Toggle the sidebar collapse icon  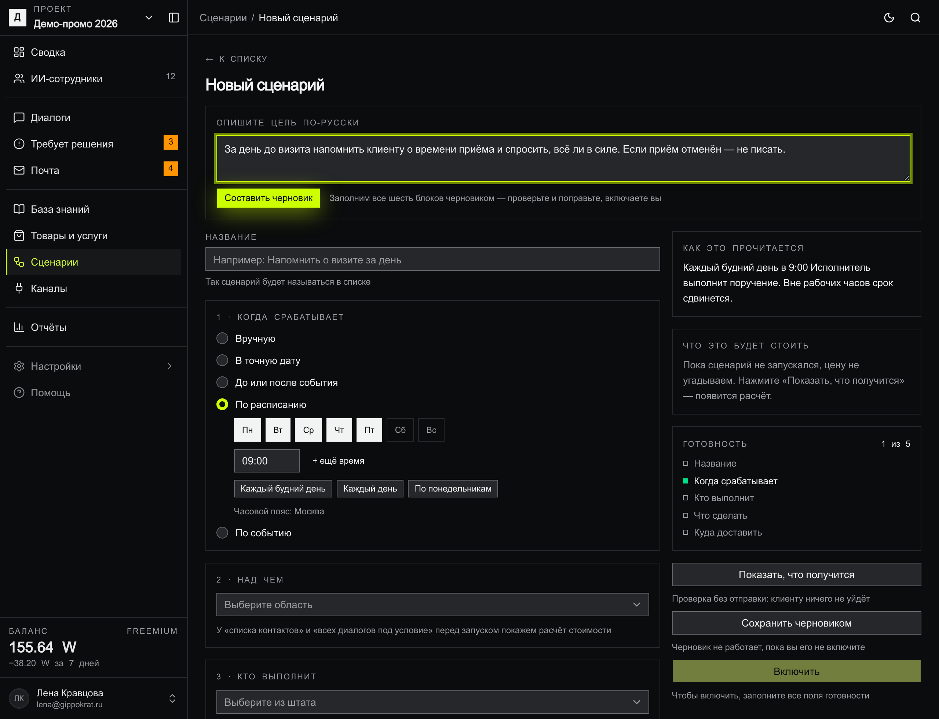(174, 18)
